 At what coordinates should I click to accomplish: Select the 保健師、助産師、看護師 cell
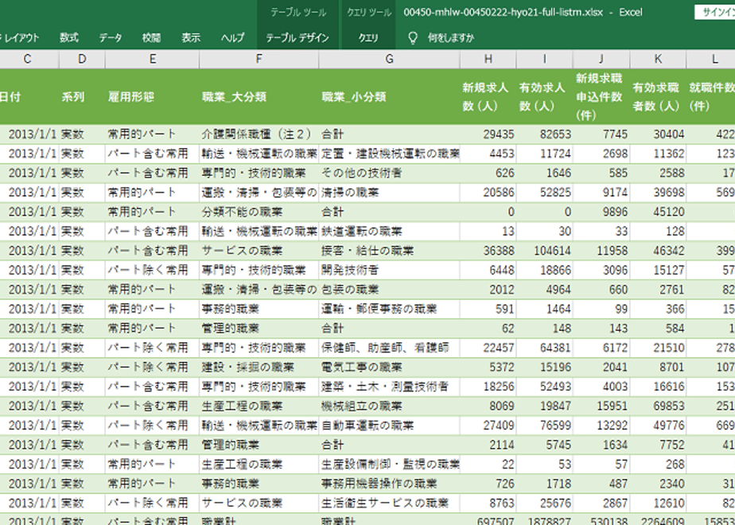tap(390, 348)
